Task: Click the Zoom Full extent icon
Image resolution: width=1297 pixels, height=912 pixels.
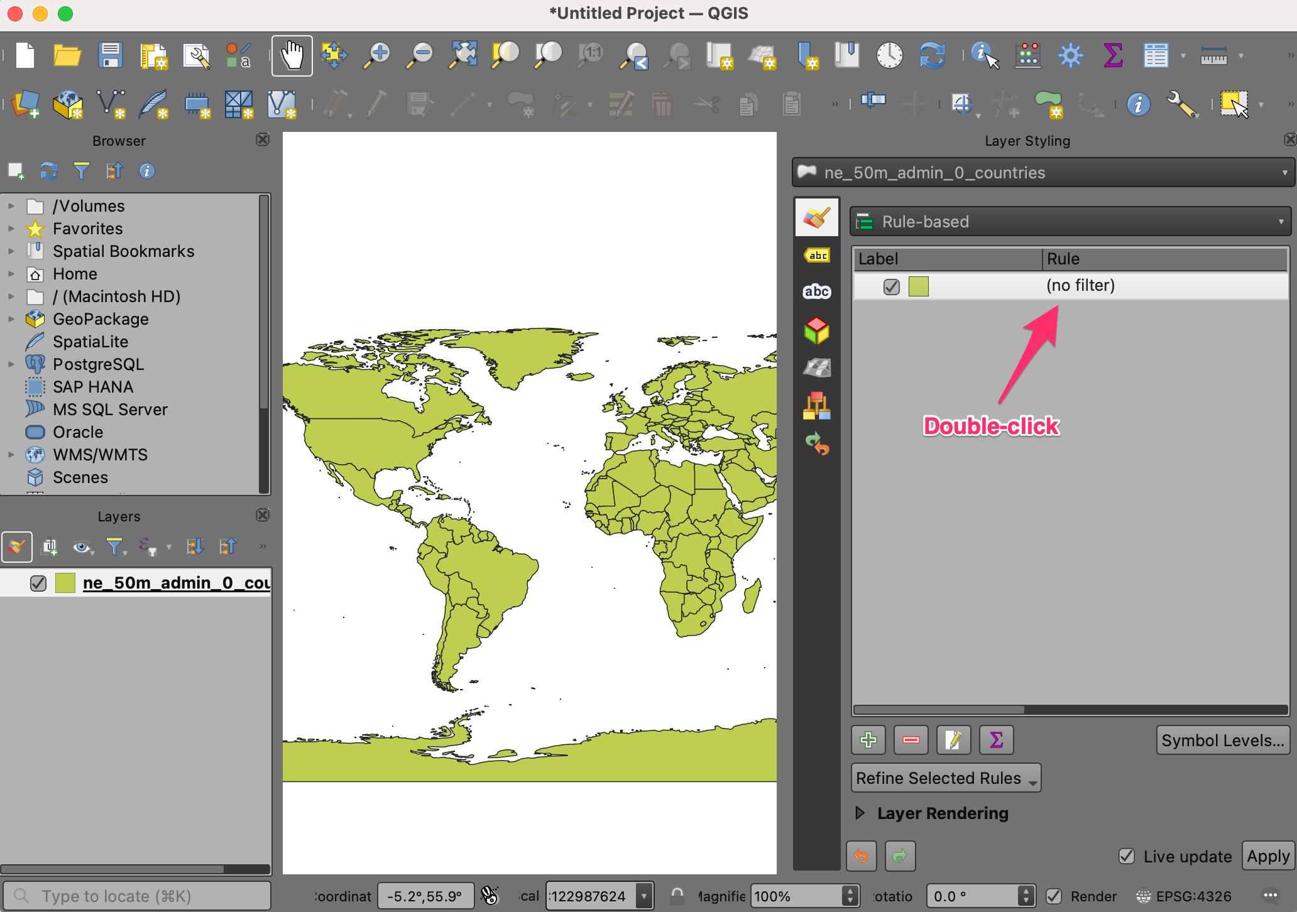Action: [463, 56]
